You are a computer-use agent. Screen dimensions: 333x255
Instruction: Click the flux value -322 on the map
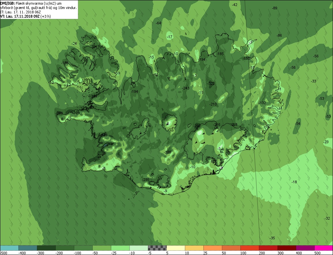211,83
